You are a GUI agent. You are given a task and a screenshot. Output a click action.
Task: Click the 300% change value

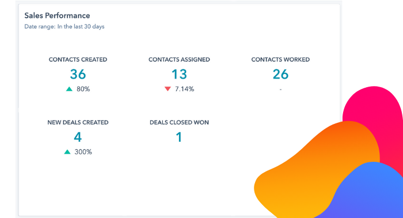[x=83, y=152]
